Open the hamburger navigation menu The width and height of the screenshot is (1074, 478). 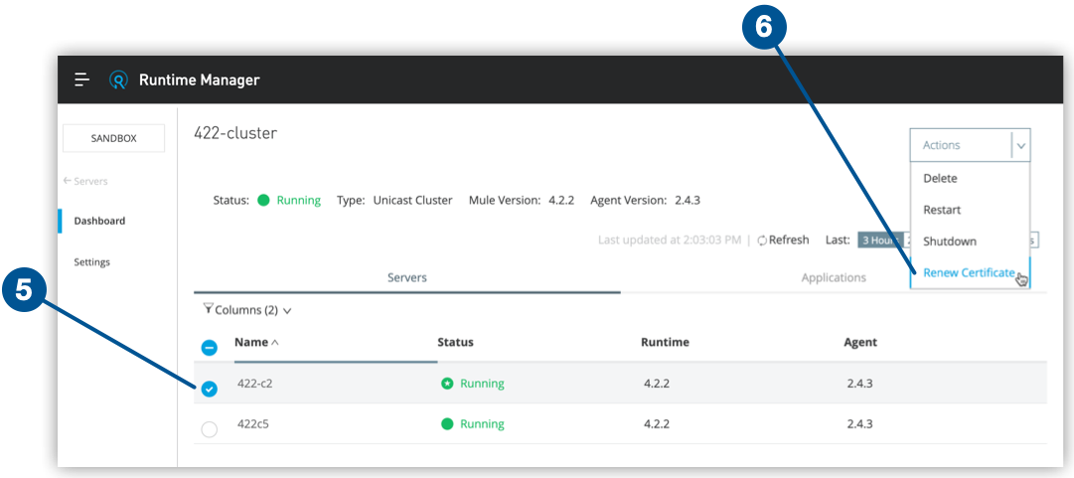[82, 80]
